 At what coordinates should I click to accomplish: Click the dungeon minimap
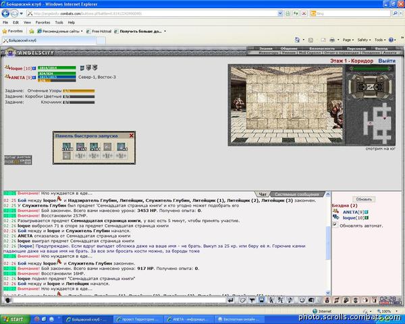click(x=379, y=123)
